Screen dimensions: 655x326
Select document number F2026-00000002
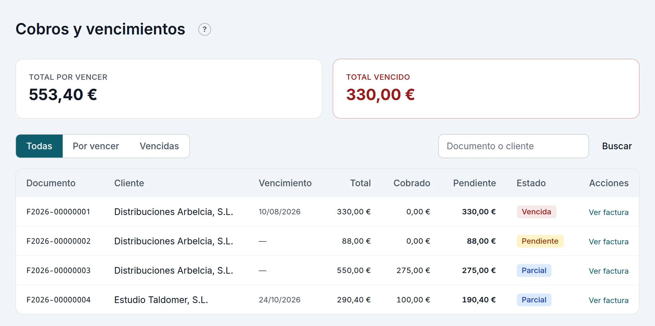[58, 241]
